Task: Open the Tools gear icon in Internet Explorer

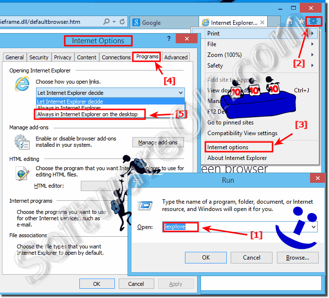Action: [314, 21]
